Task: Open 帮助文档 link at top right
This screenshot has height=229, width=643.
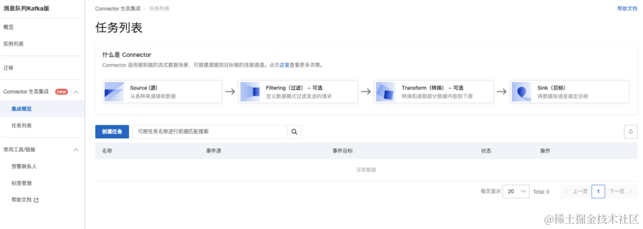Action: pyautogui.click(x=628, y=8)
